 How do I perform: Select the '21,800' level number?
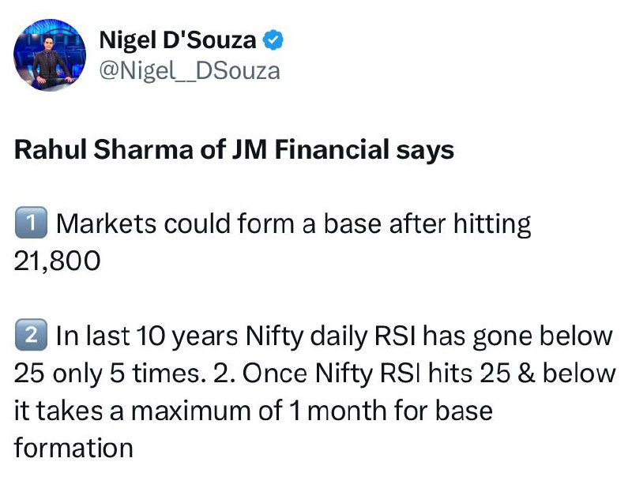tap(57, 261)
